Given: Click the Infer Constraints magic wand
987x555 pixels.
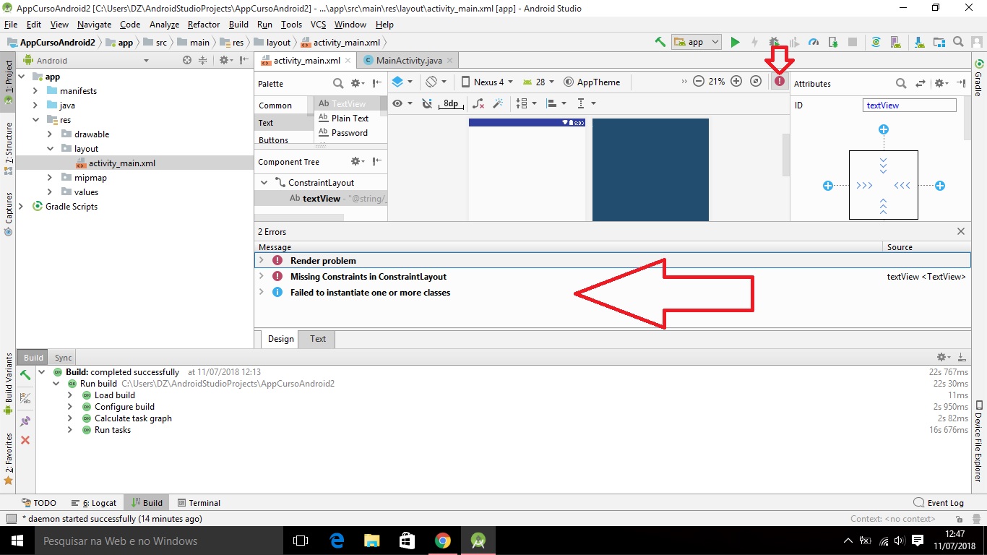Looking at the screenshot, I should (x=497, y=103).
